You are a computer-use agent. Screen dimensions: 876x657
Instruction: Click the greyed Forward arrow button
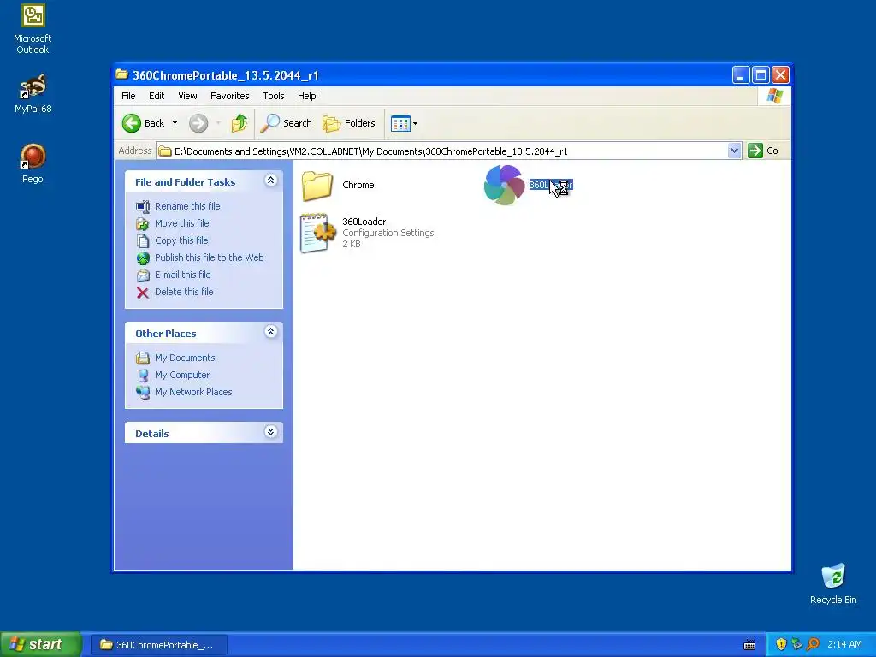pos(198,123)
